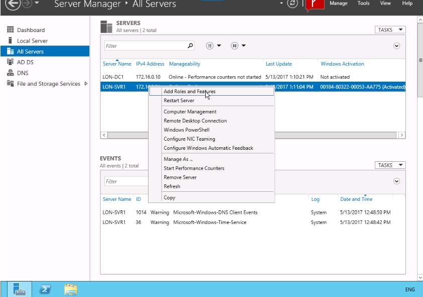Expand the File and Storage Services arrow
The image size is (423, 297).
(86, 84)
